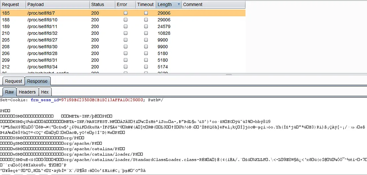Sort the table by the Error column
Screen dimensions: 367x175
click(125, 5)
